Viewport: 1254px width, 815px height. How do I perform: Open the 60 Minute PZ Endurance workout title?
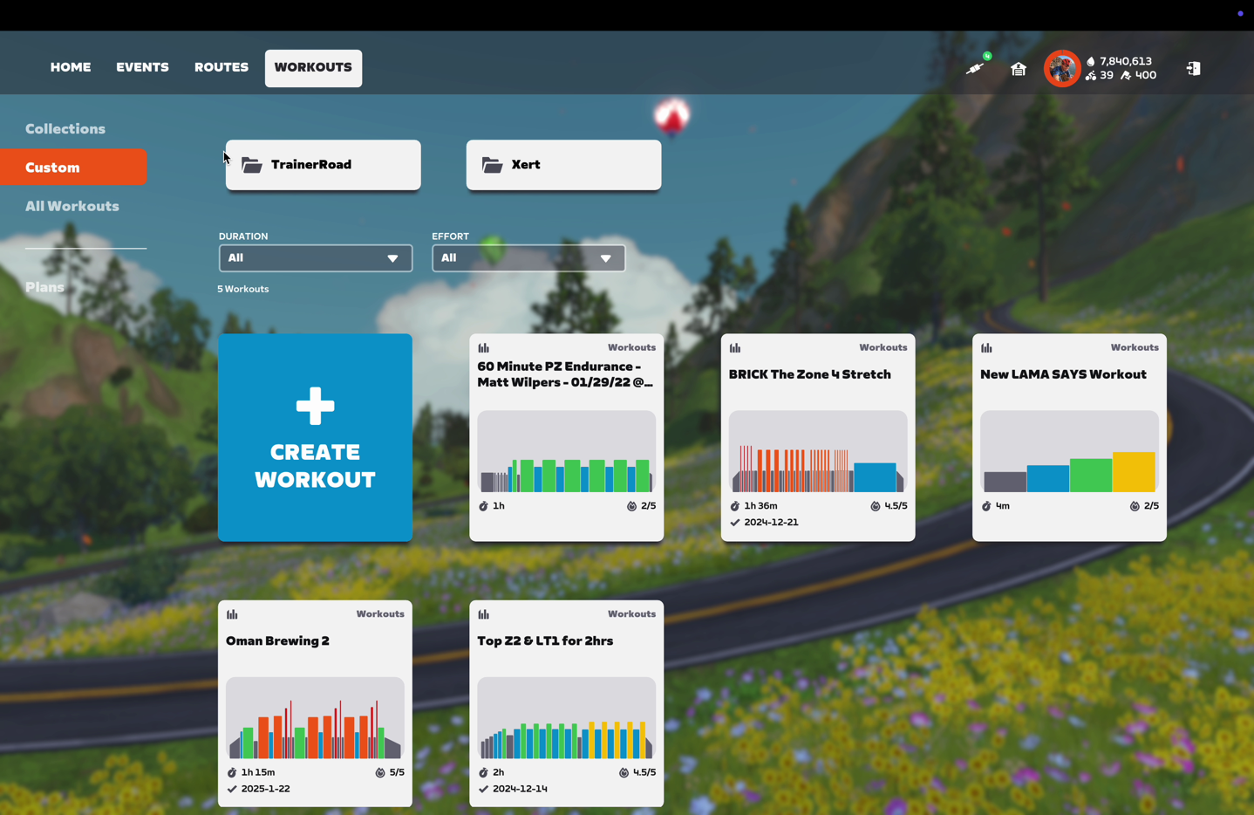(566, 374)
